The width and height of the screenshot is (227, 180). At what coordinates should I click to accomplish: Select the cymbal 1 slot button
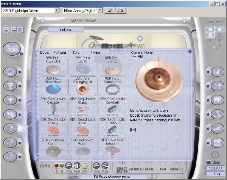click(x=11, y=128)
